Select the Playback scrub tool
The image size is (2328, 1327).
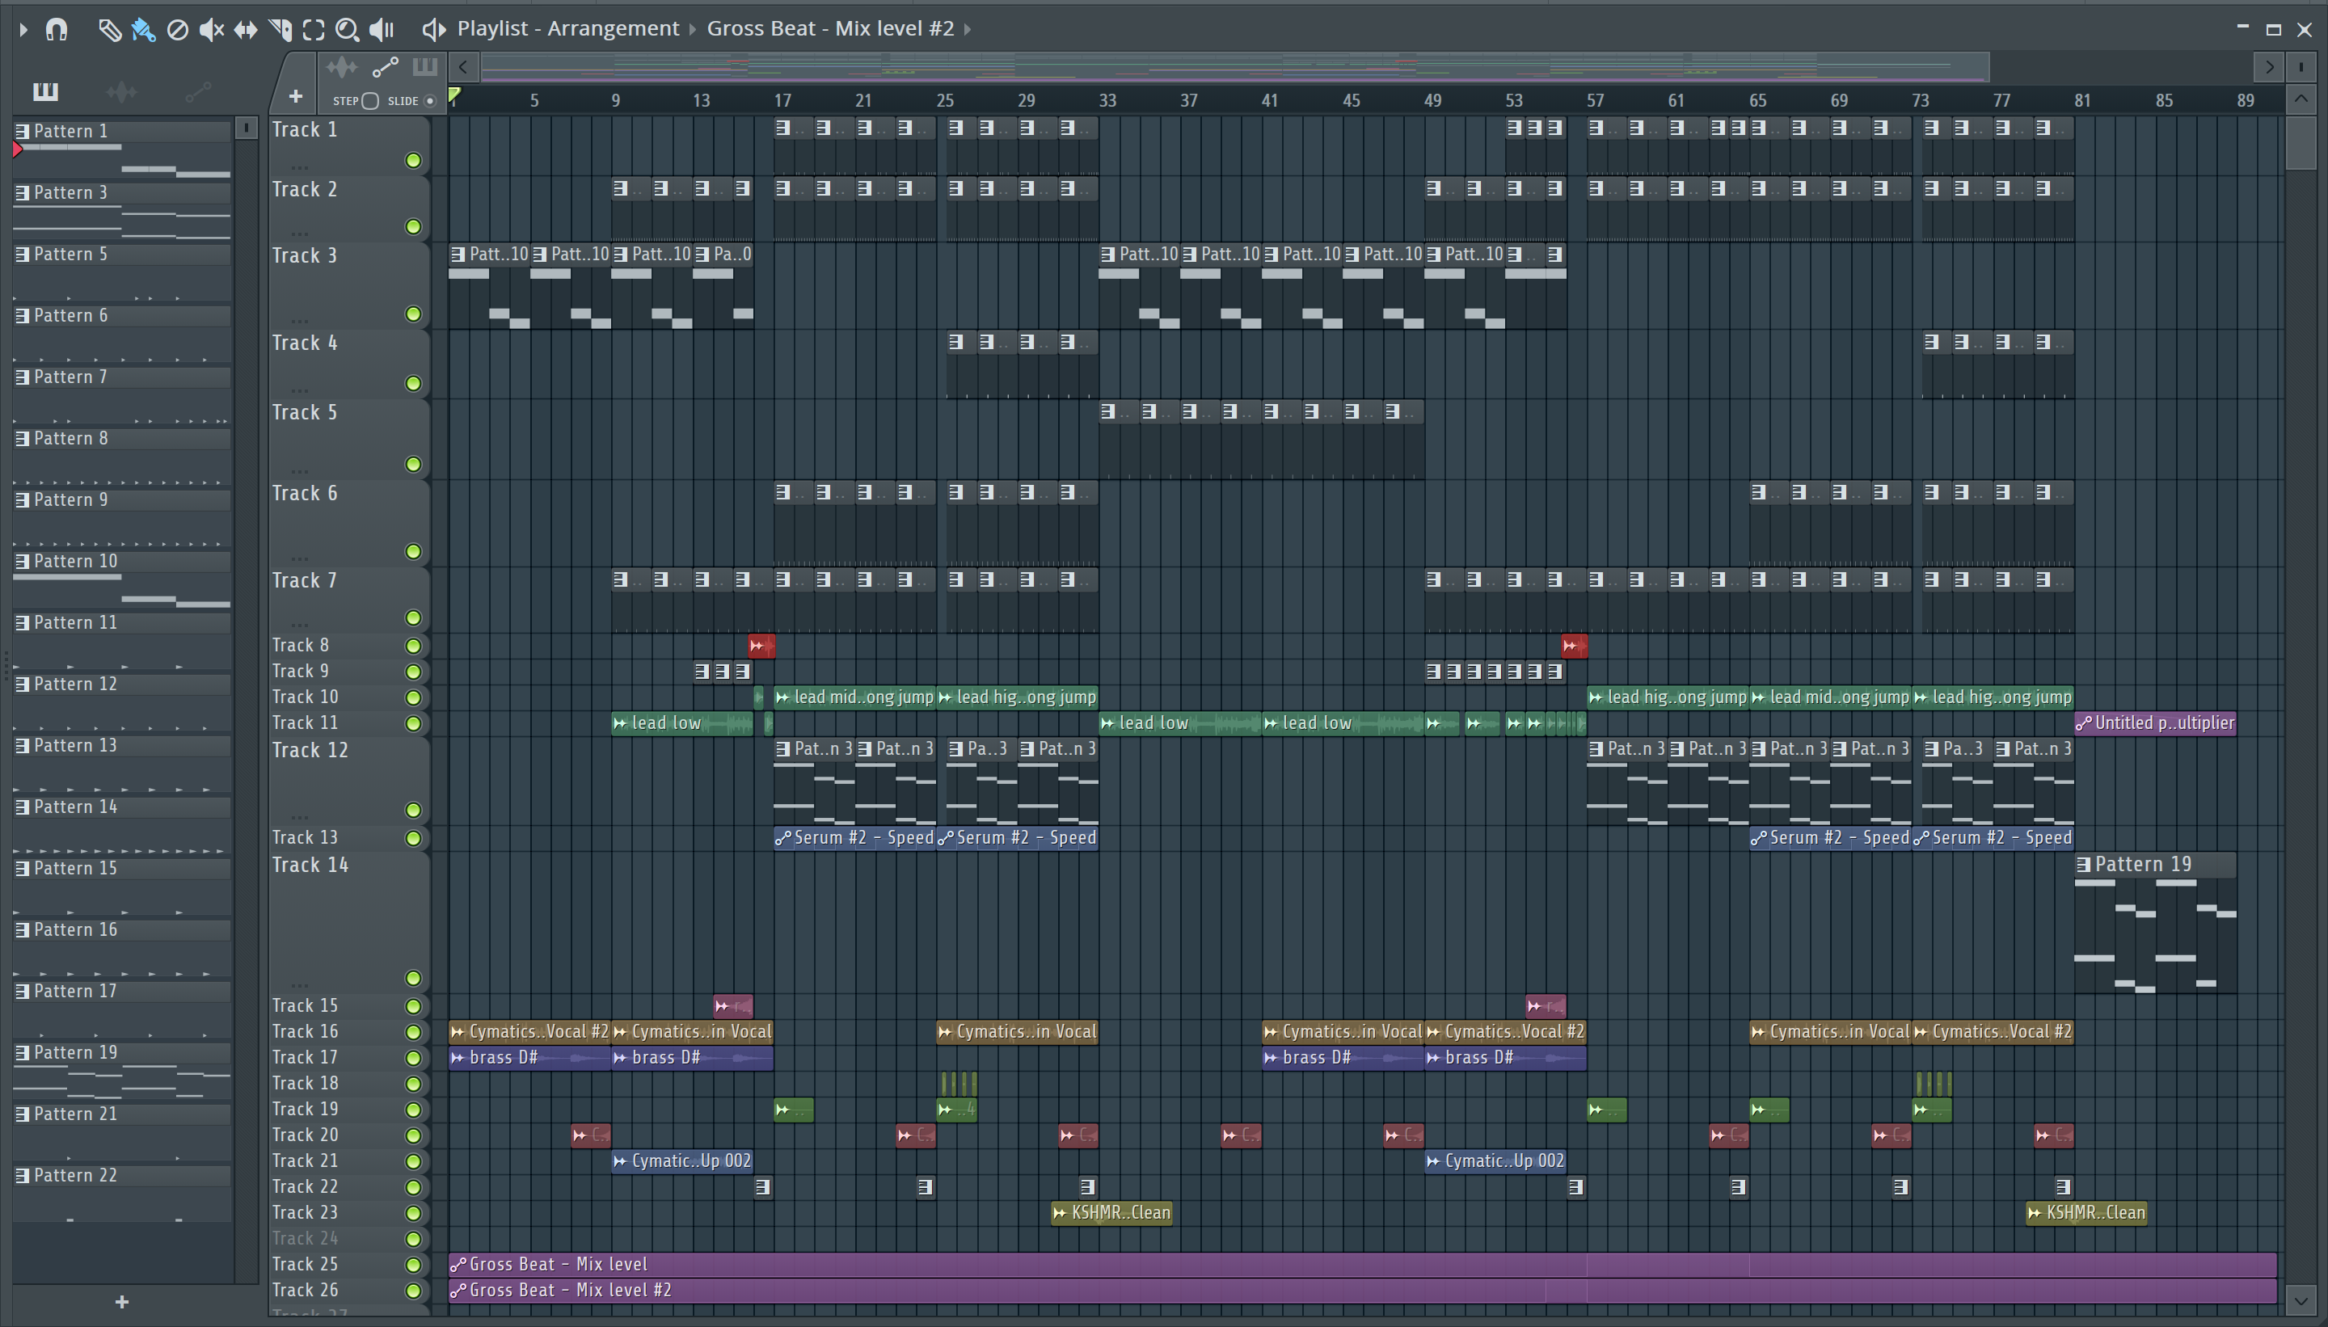382,29
